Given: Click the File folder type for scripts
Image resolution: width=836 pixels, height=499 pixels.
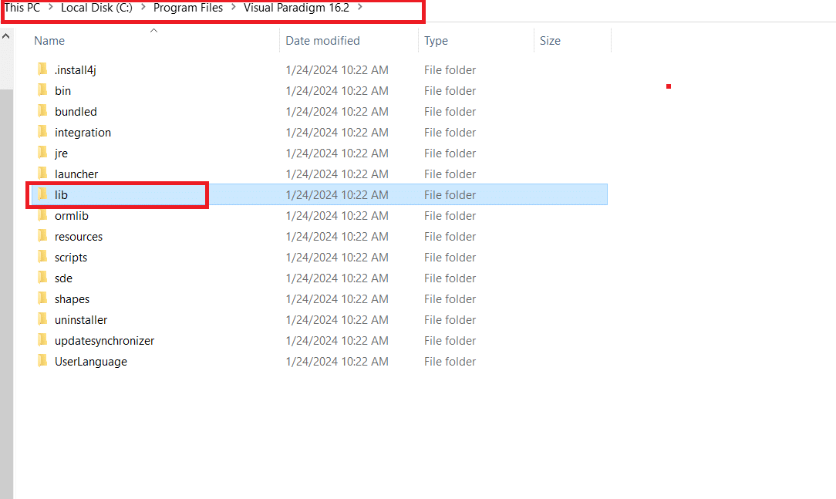Looking at the screenshot, I should (x=450, y=258).
